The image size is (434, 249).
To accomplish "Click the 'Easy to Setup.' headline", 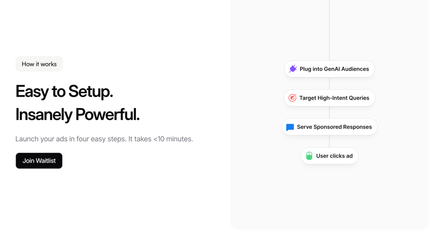I will (x=64, y=91).
